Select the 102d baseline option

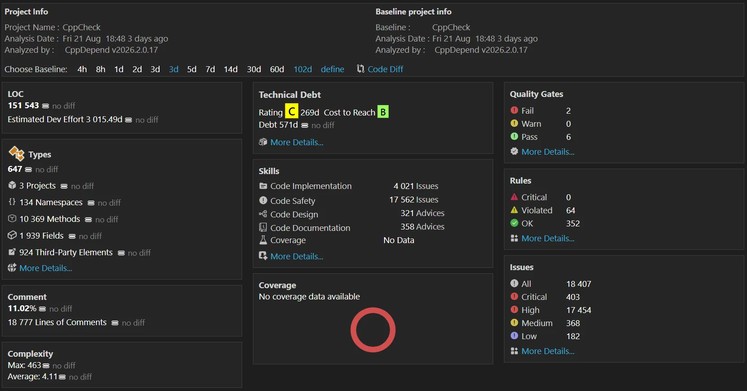click(x=302, y=69)
